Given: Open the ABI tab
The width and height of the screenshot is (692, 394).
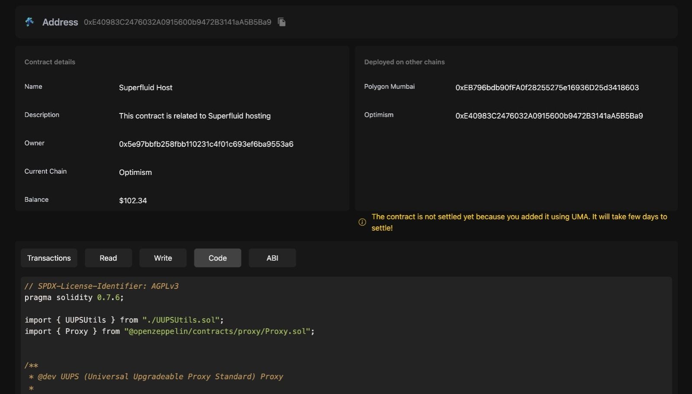Looking at the screenshot, I should 272,258.
